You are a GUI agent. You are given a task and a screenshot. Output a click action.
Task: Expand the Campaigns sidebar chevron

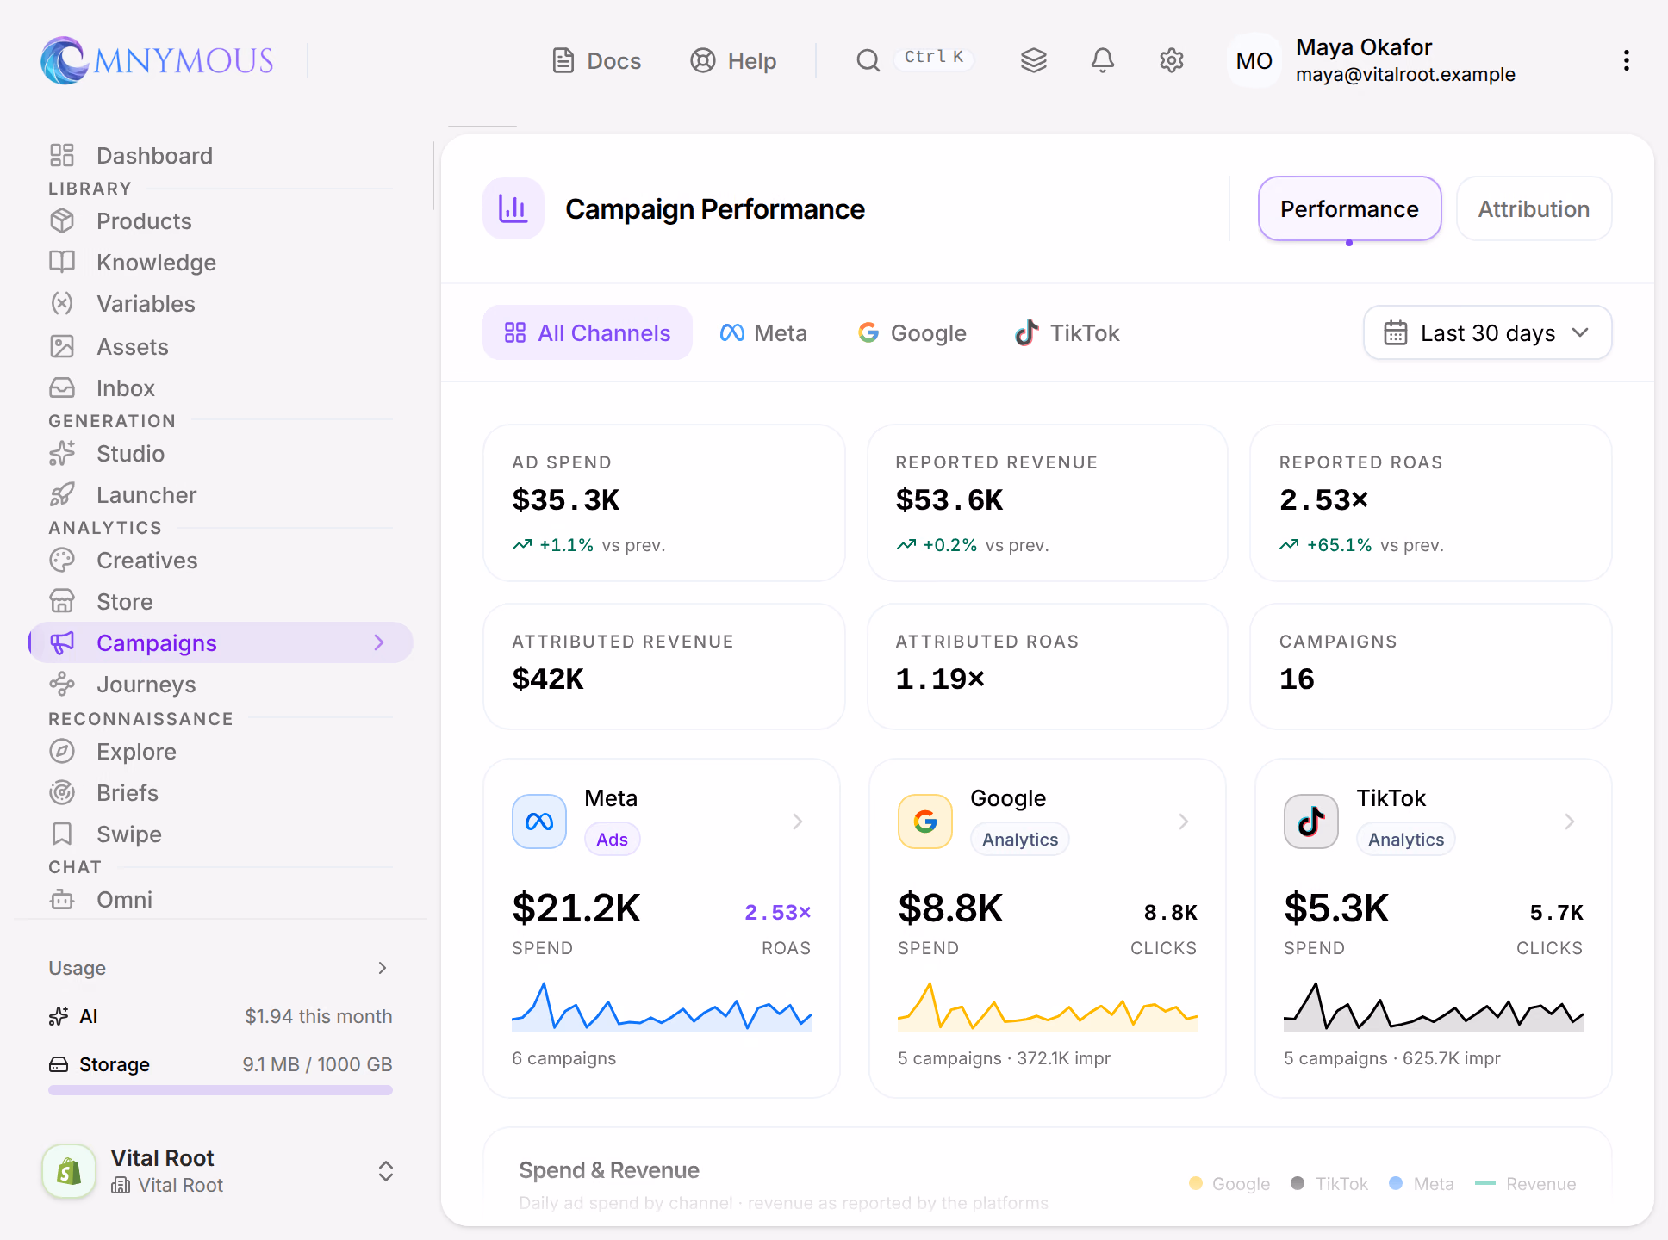379,642
